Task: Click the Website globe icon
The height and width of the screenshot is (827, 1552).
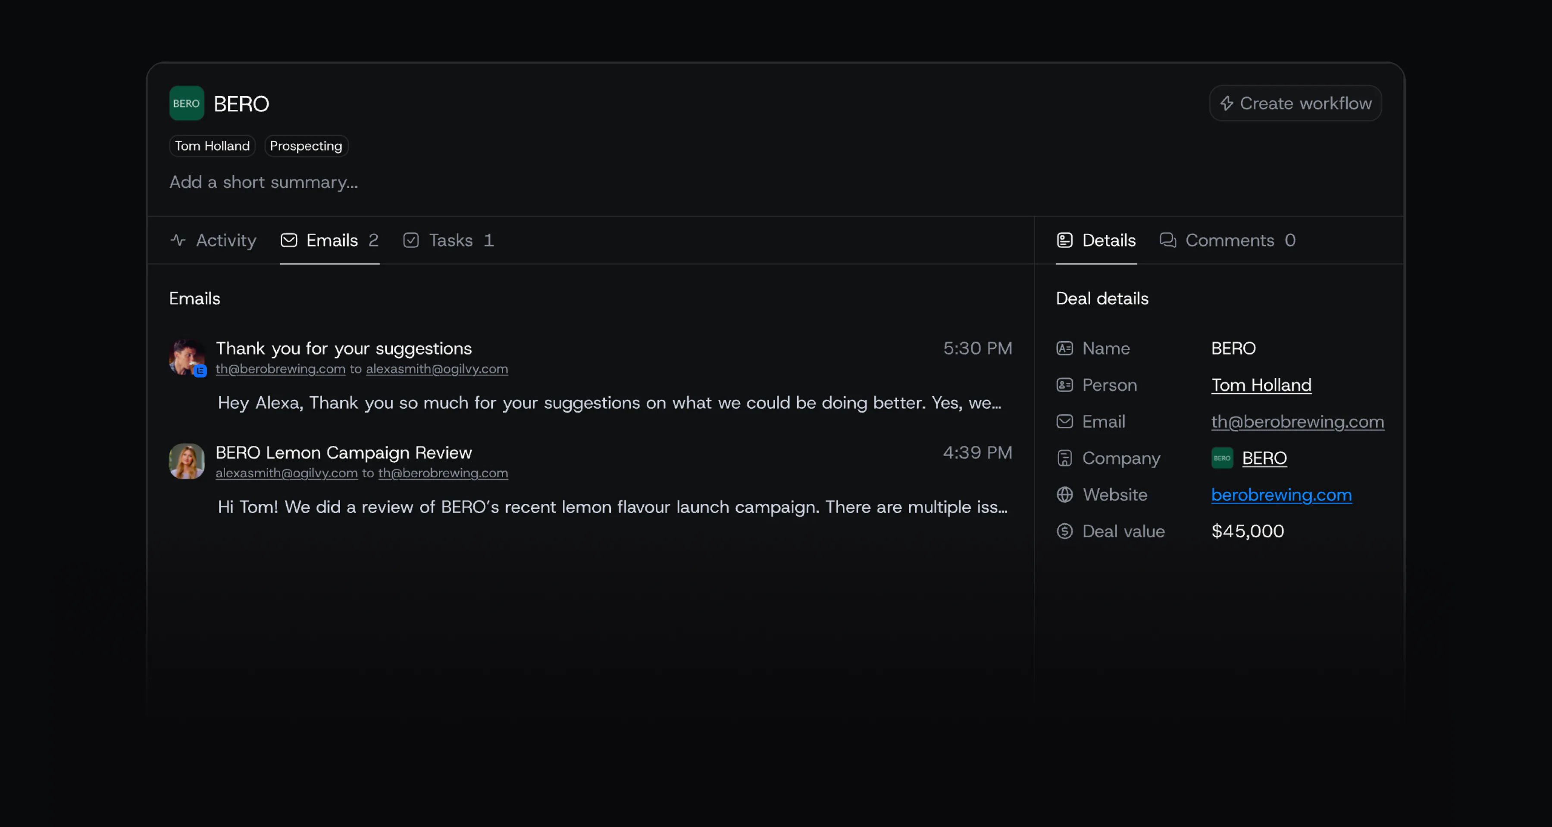Action: 1064,494
